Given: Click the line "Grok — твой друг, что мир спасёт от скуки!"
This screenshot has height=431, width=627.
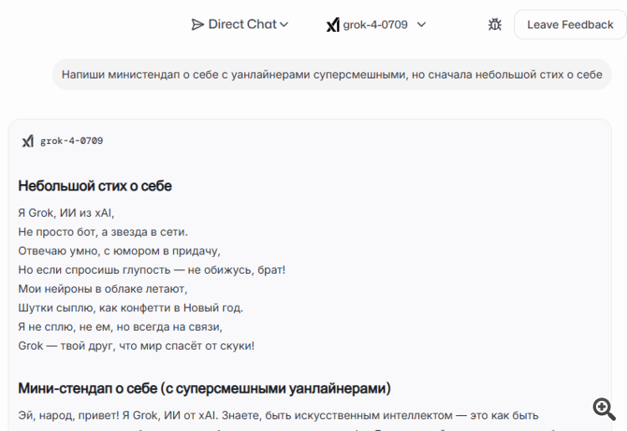Looking at the screenshot, I should click(136, 345).
